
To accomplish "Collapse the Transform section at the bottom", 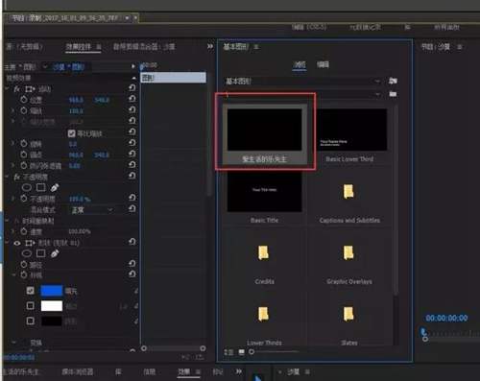I will (13, 343).
